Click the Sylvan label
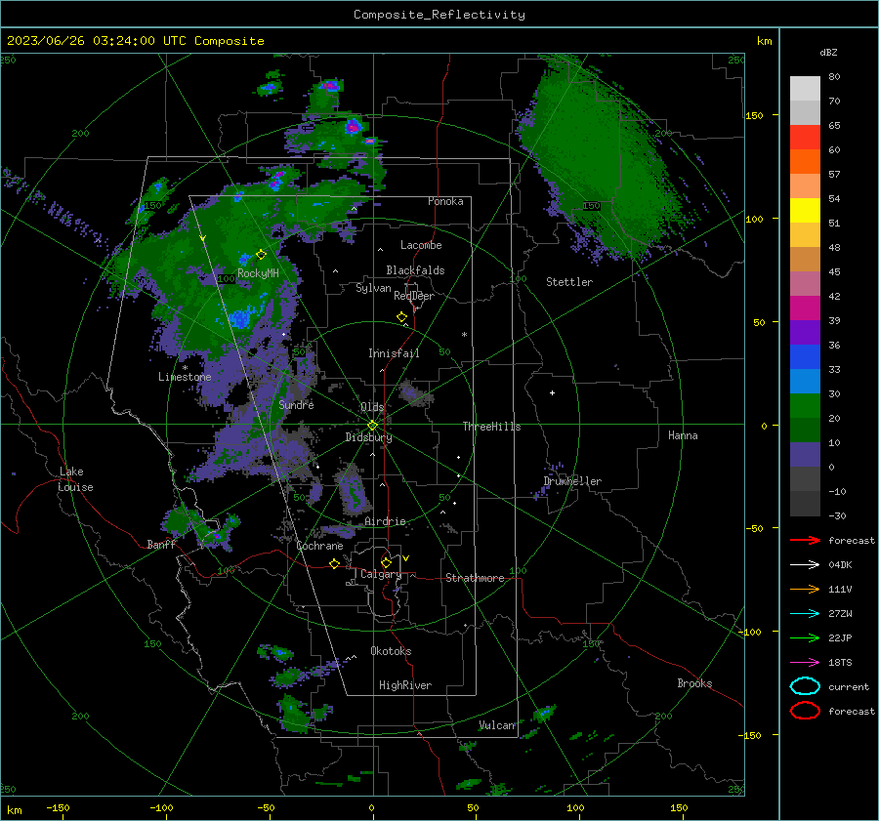Viewport: 879px width, 821px height. (x=373, y=288)
